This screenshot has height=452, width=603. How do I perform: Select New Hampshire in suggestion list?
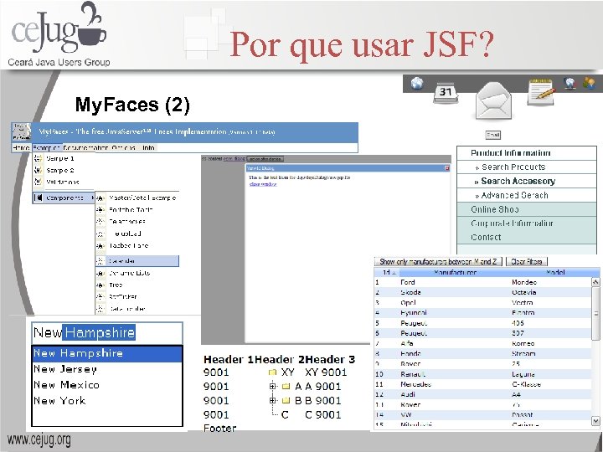point(107,353)
